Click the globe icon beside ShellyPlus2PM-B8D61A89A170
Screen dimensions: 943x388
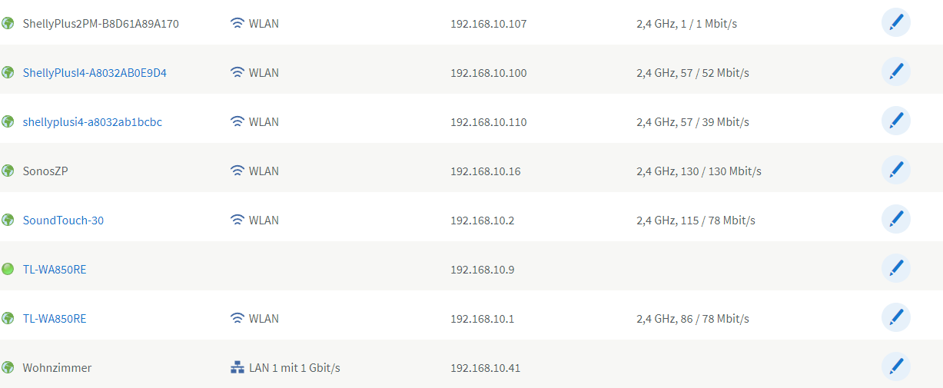8,23
